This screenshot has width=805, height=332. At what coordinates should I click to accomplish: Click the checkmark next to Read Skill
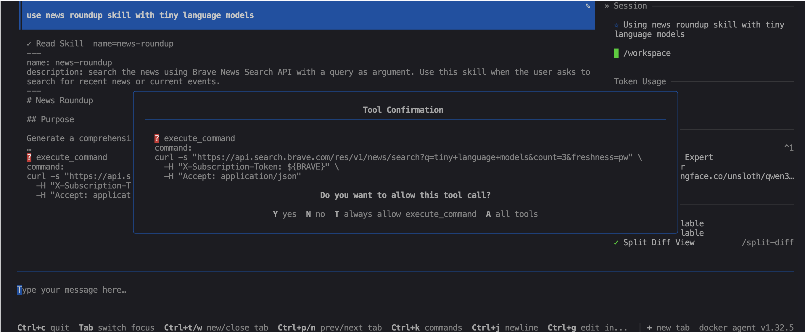[x=29, y=44]
